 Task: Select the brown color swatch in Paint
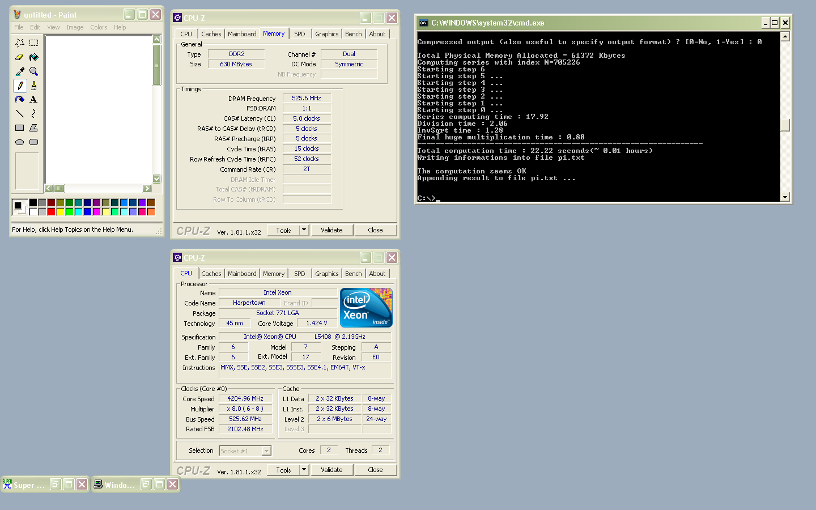[151, 203]
